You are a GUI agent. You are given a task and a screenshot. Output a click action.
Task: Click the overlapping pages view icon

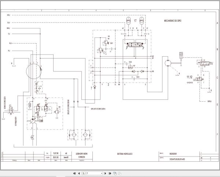point(115,173)
